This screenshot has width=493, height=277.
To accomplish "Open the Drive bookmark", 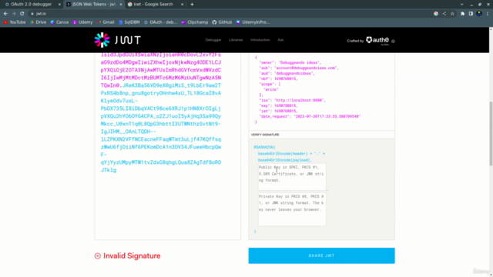I will pos(38,22).
